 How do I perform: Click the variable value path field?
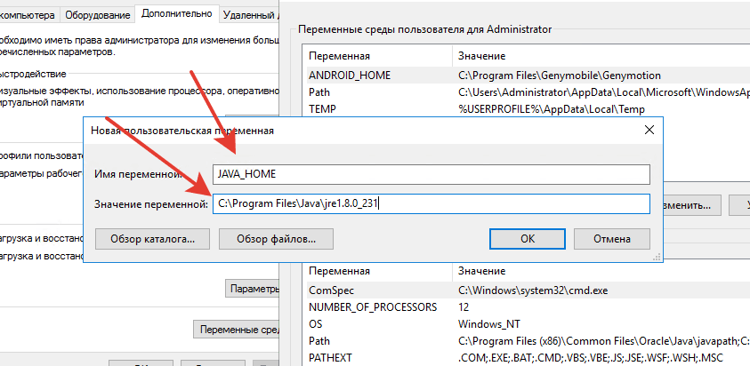[x=431, y=204]
